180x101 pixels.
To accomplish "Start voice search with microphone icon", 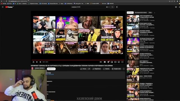I will click(117, 7).
